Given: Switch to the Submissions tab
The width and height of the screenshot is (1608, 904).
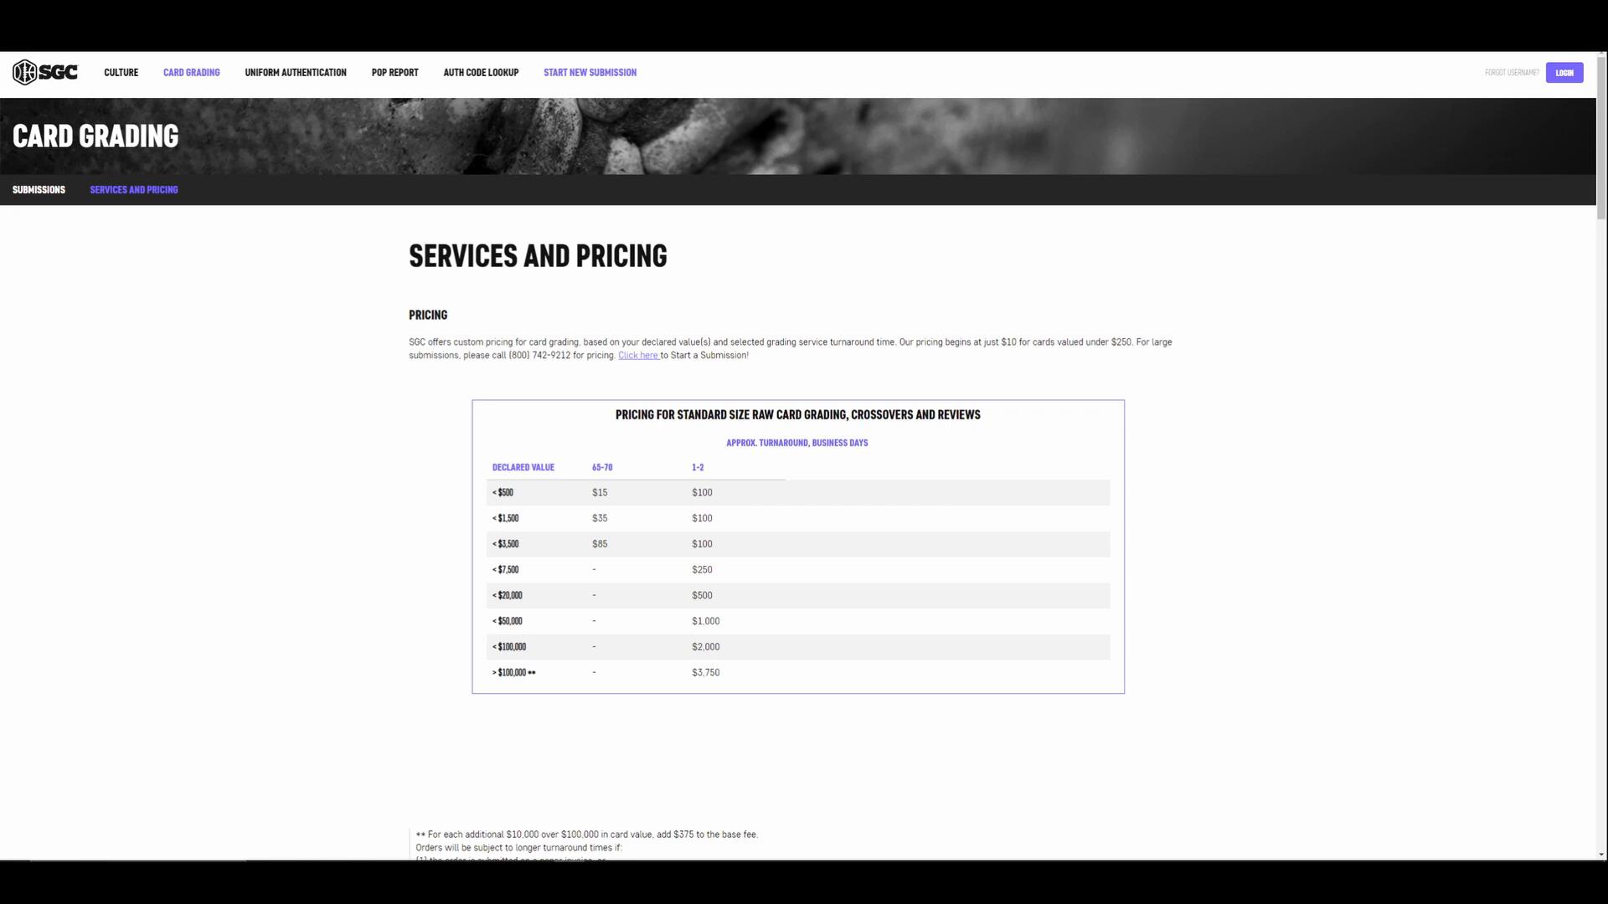Looking at the screenshot, I should coord(39,190).
